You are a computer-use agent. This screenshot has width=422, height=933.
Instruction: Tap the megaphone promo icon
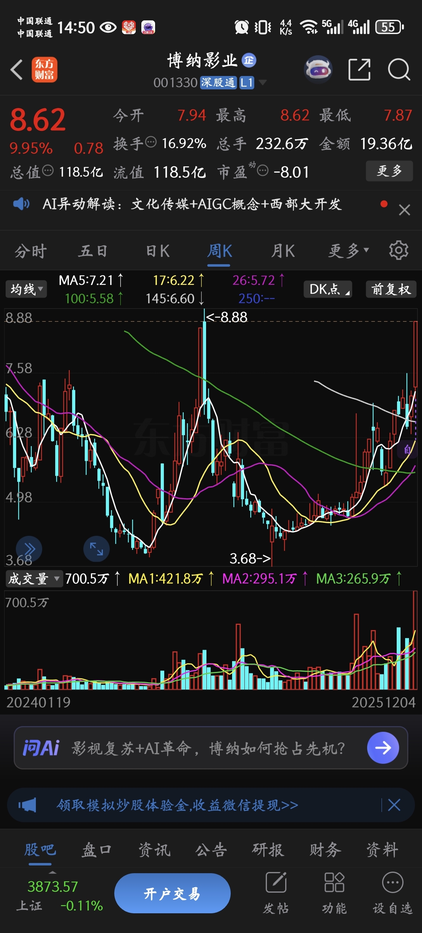[27, 805]
